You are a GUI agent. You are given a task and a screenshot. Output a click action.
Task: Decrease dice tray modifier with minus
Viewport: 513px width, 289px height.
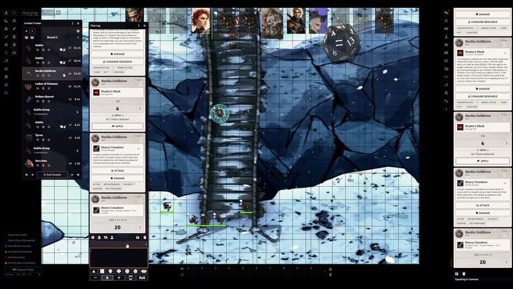pos(95,278)
